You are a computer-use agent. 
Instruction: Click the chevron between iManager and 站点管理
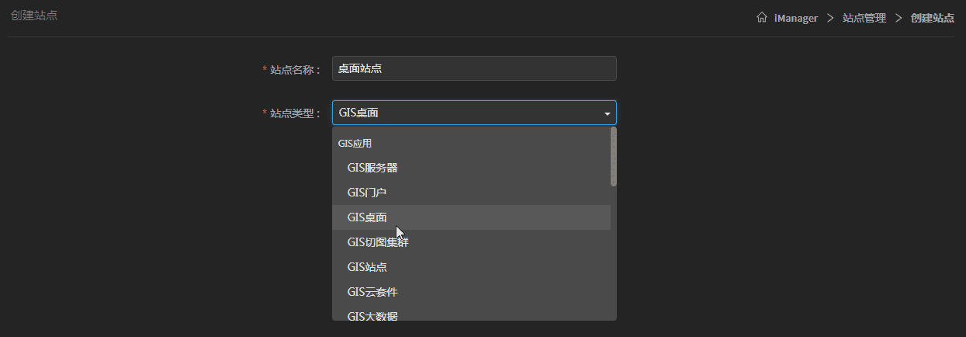tap(830, 18)
